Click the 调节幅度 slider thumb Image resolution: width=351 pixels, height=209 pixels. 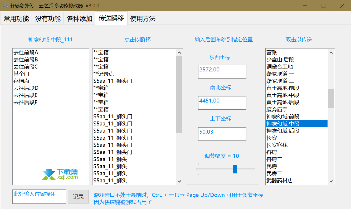(x=235, y=169)
